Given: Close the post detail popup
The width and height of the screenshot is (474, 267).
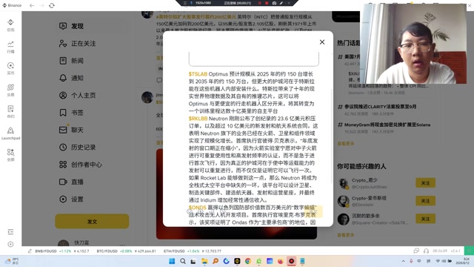Looking at the screenshot, I should point(322,42).
